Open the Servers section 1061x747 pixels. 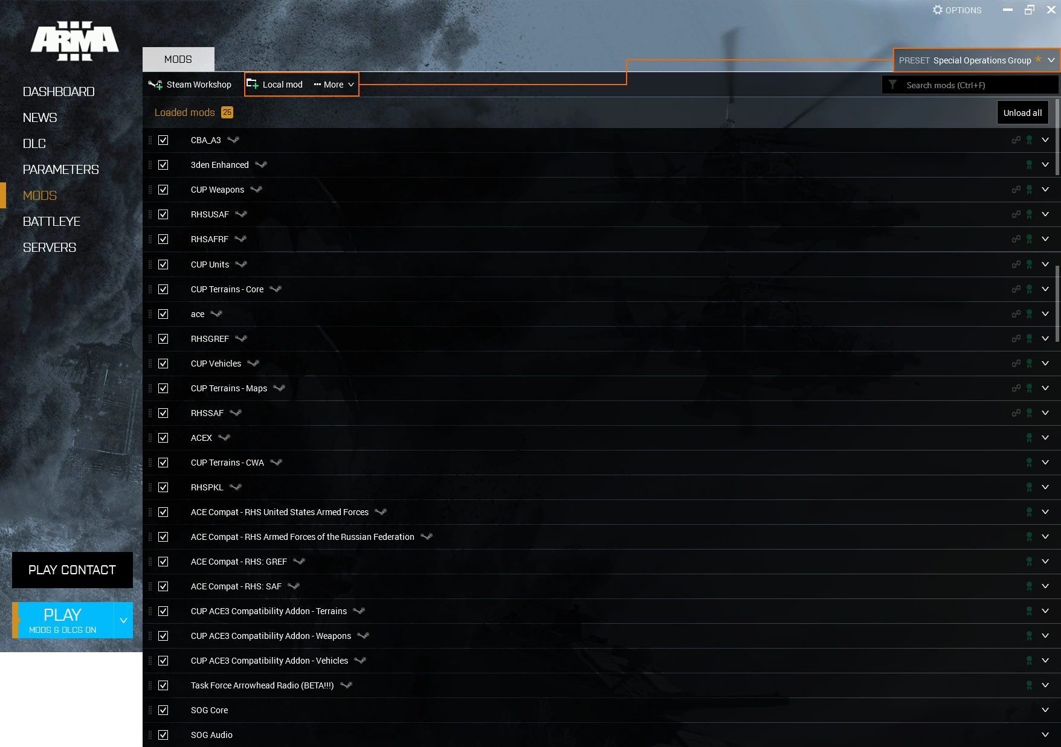(50, 248)
